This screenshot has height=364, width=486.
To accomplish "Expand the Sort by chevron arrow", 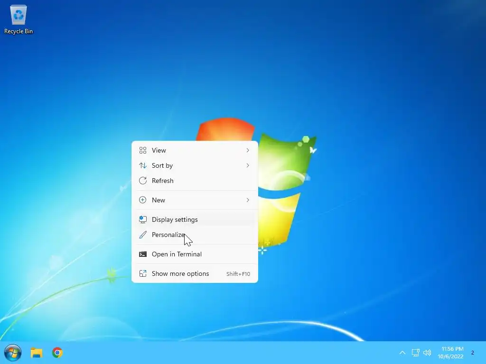I will pyautogui.click(x=248, y=165).
